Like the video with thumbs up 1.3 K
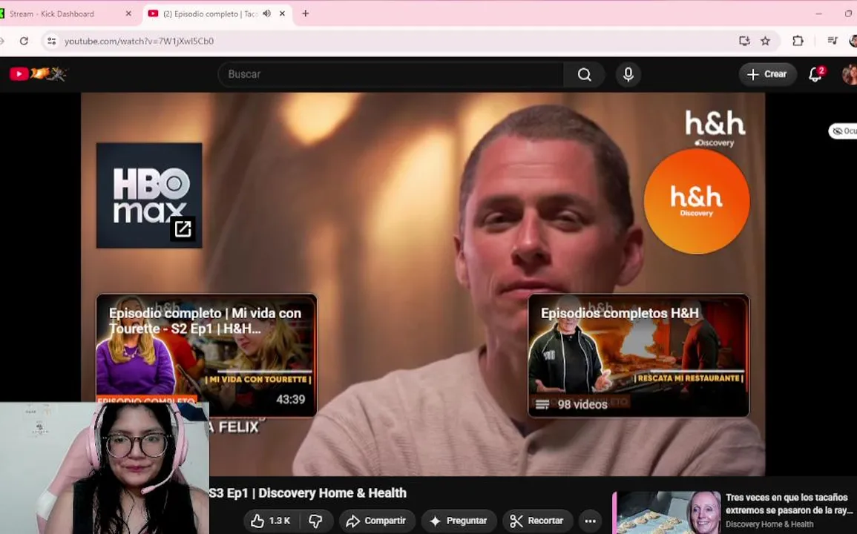The height and width of the screenshot is (534, 857). coord(272,521)
